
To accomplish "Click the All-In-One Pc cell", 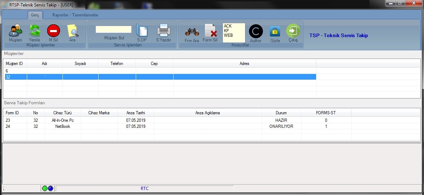I will [x=63, y=120].
